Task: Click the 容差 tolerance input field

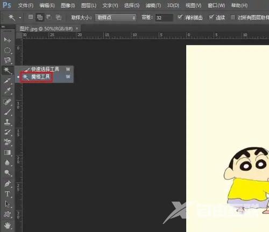Action: coord(164,18)
